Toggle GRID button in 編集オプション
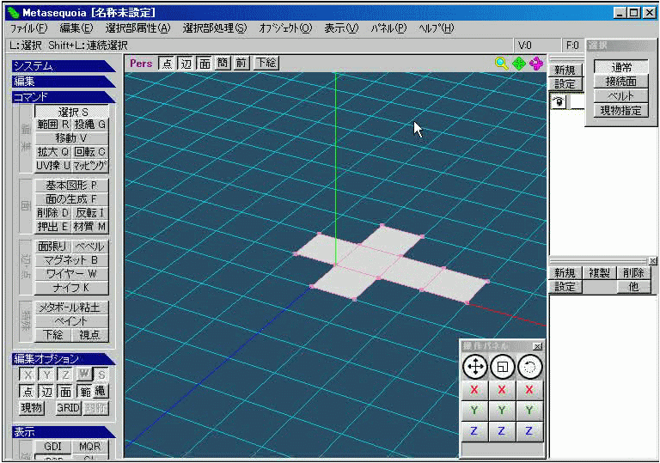The width and height of the screenshot is (660, 463). click(69, 407)
